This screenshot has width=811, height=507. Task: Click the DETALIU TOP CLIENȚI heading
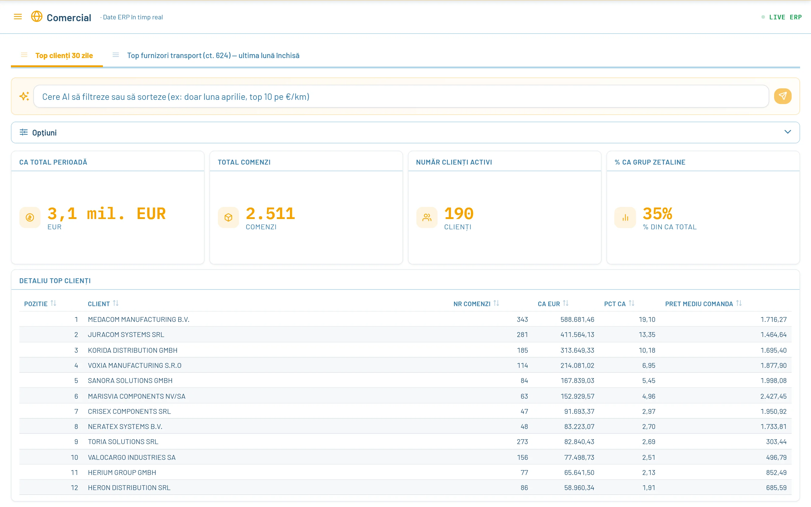click(55, 281)
